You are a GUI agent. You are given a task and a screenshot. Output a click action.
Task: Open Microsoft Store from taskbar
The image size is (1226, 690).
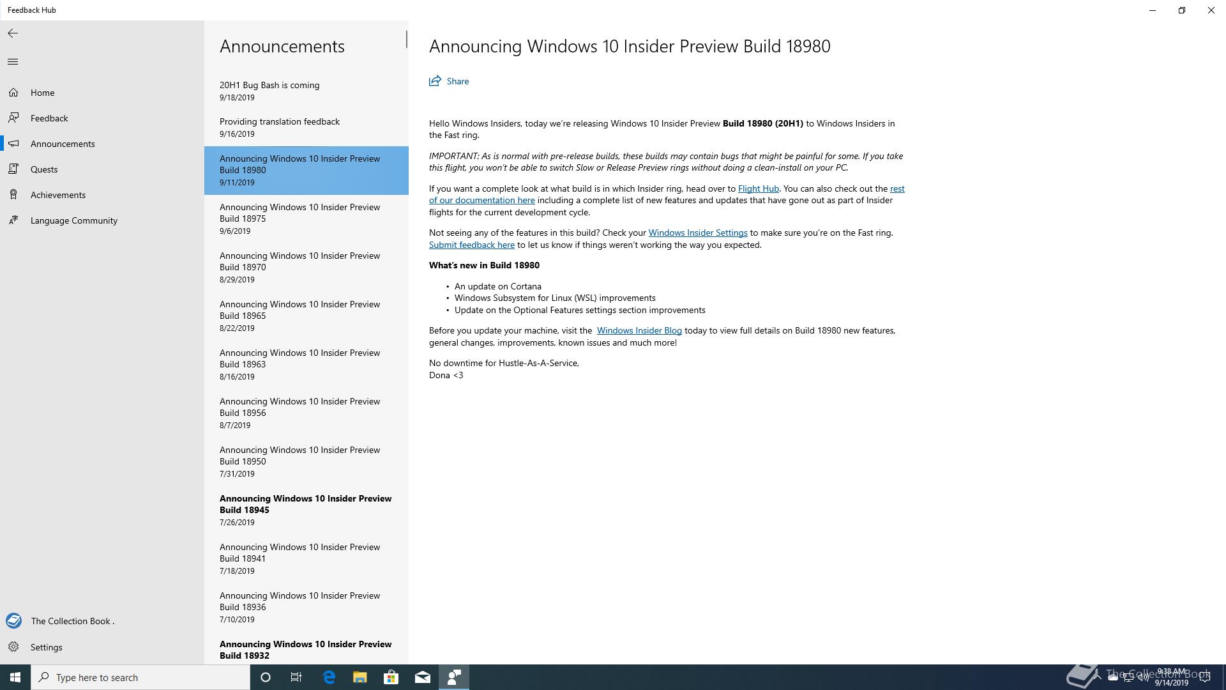coord(391,677)
